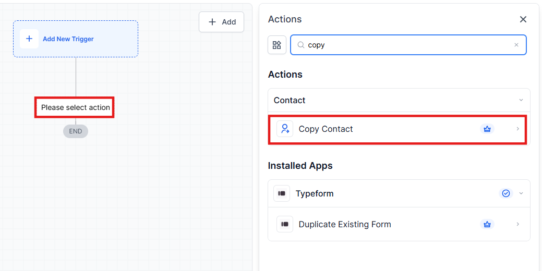
Task: Expand the Copy Contact row arrow
Action: point(517,129)
